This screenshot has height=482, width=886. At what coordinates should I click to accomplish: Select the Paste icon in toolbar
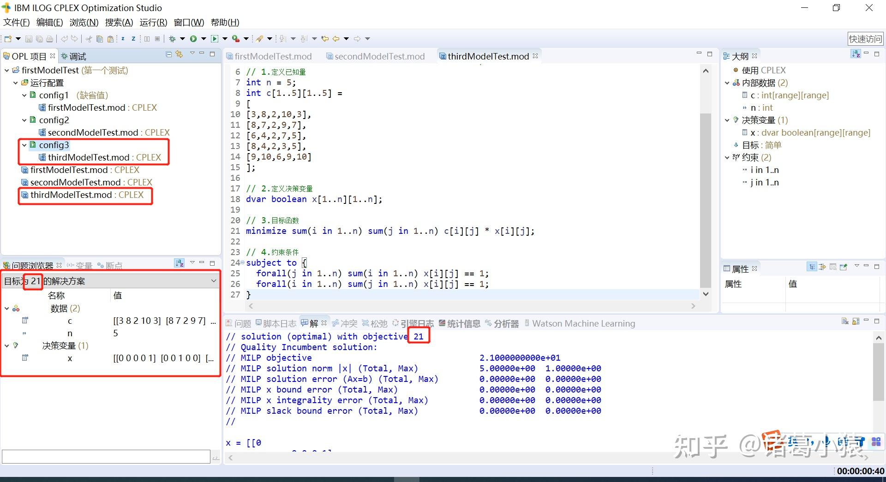click(110, 39)
